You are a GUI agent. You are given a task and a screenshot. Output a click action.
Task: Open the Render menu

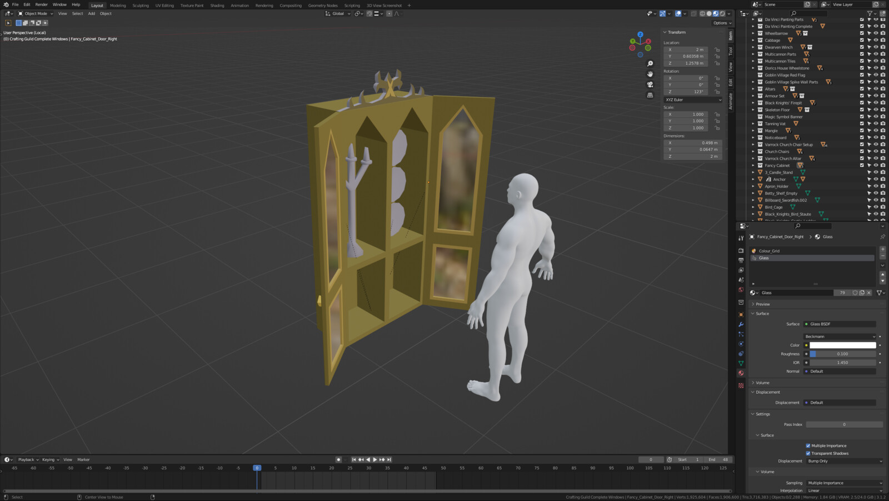42,4
